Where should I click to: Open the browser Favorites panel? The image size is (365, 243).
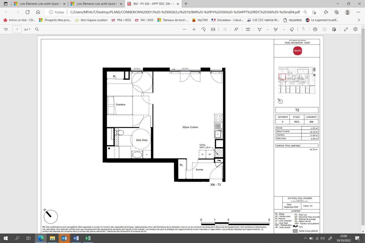click(x=326, y=12)
